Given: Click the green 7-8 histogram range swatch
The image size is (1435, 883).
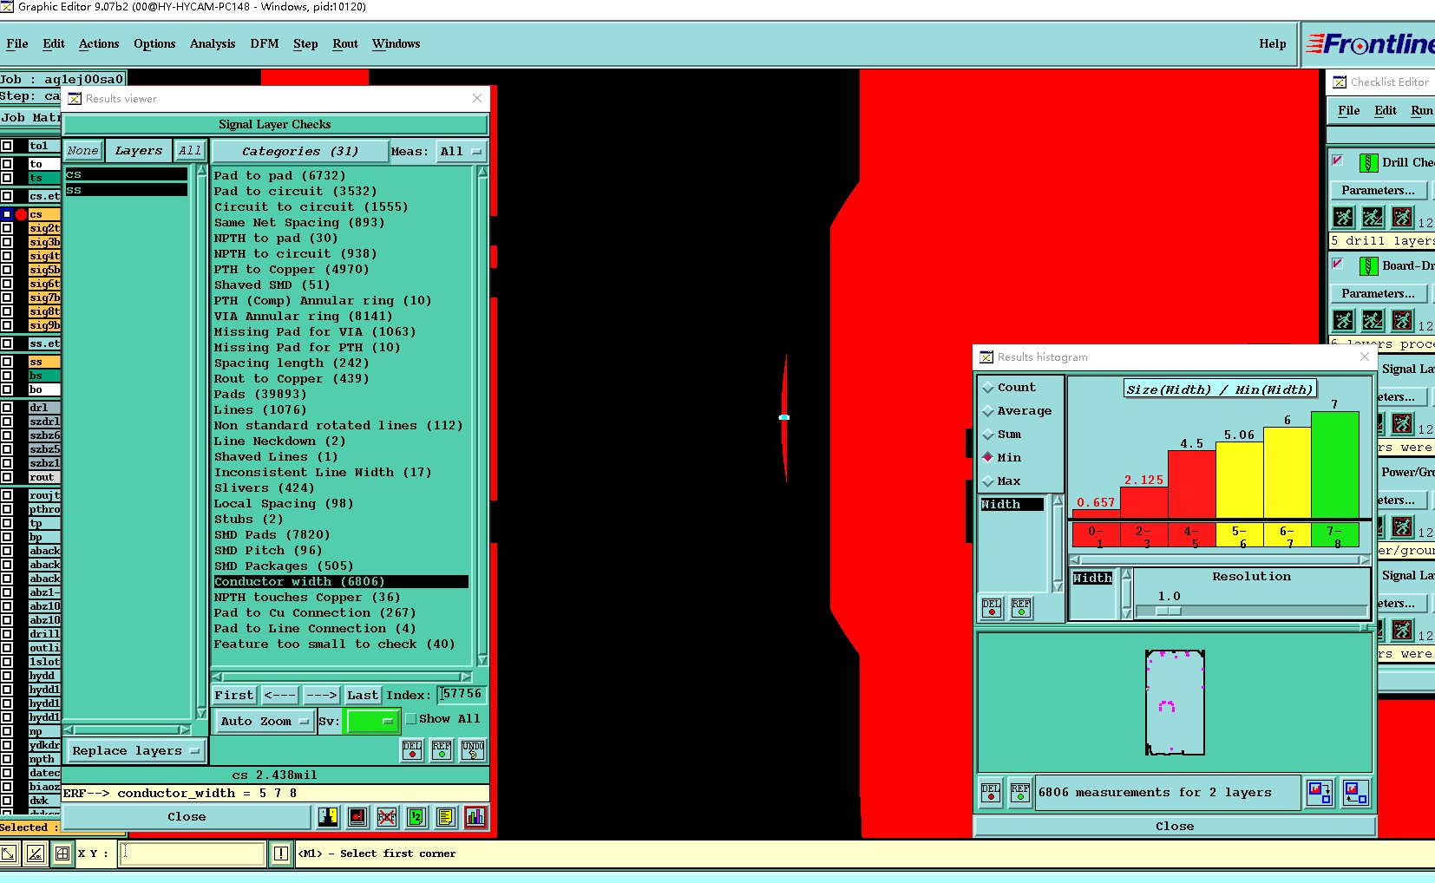Looking at the screenshot, I should [1334, 534].
